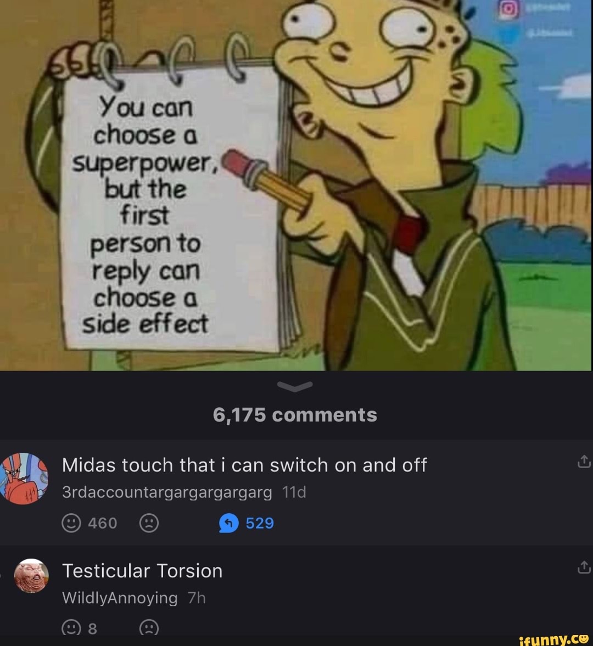The image size is (593, 646).
Task: Tap the 460 smile count
Action: (103, 523)
